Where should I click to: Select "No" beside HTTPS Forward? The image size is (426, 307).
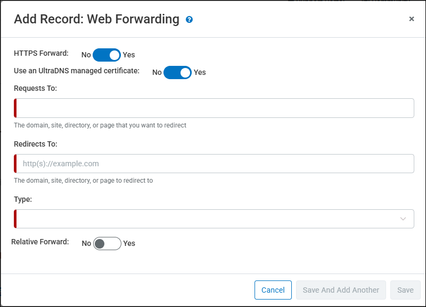[86, 55]
